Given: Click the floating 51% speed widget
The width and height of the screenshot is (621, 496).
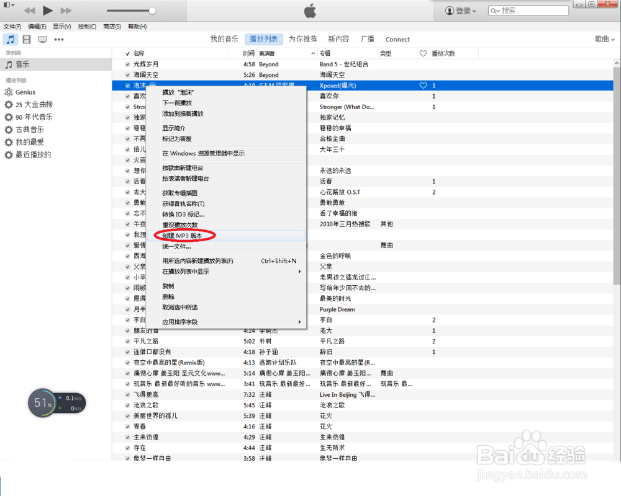Looking at the screenshot, I should (x=57, y=403).
